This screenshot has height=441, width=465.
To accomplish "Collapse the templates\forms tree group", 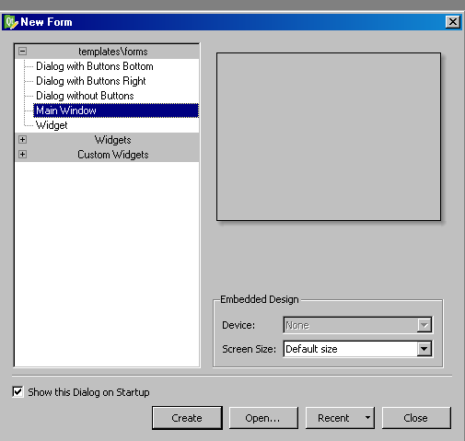I will coord(22,52).
